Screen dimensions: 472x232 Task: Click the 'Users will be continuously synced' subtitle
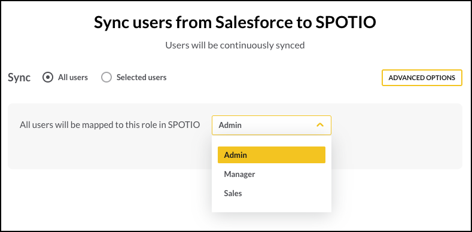tap(235, 45)
